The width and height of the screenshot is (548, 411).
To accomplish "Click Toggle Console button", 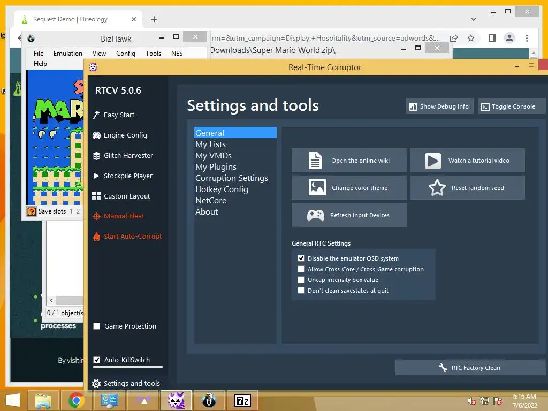I will (x=512, y=106).
